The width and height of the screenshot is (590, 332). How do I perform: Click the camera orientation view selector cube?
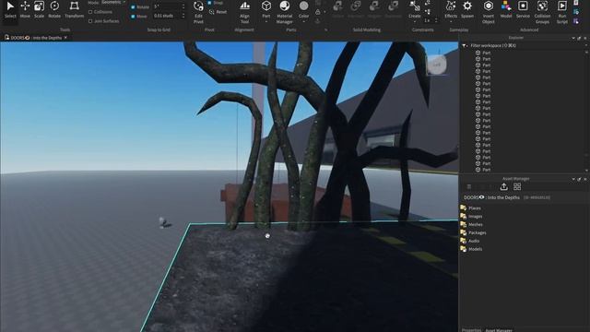click(x=436, y=65)
